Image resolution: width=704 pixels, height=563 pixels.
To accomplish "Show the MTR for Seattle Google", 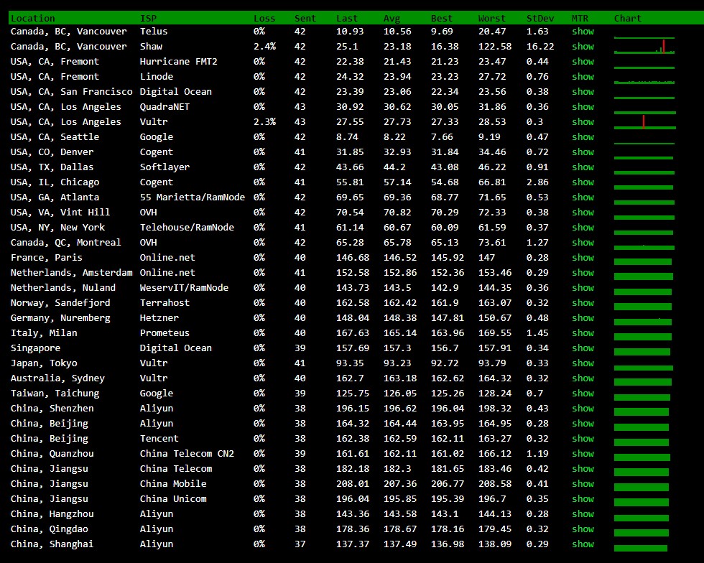I will click(x=583, y=137).
